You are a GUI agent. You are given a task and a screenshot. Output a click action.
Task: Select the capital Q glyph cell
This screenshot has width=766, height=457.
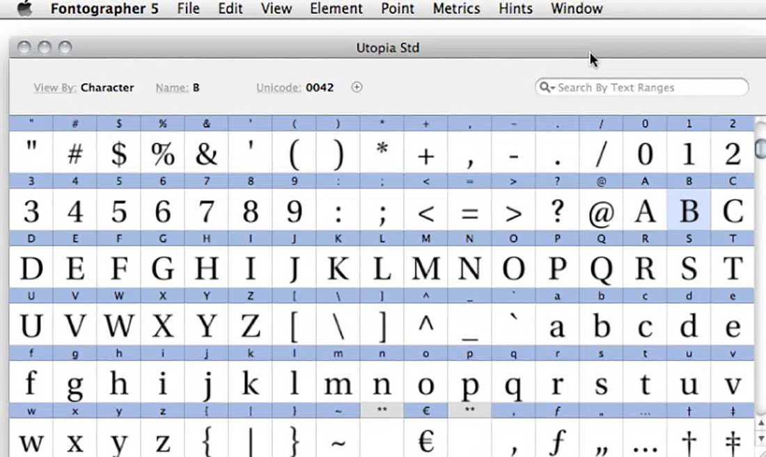(x=601, y=269)
